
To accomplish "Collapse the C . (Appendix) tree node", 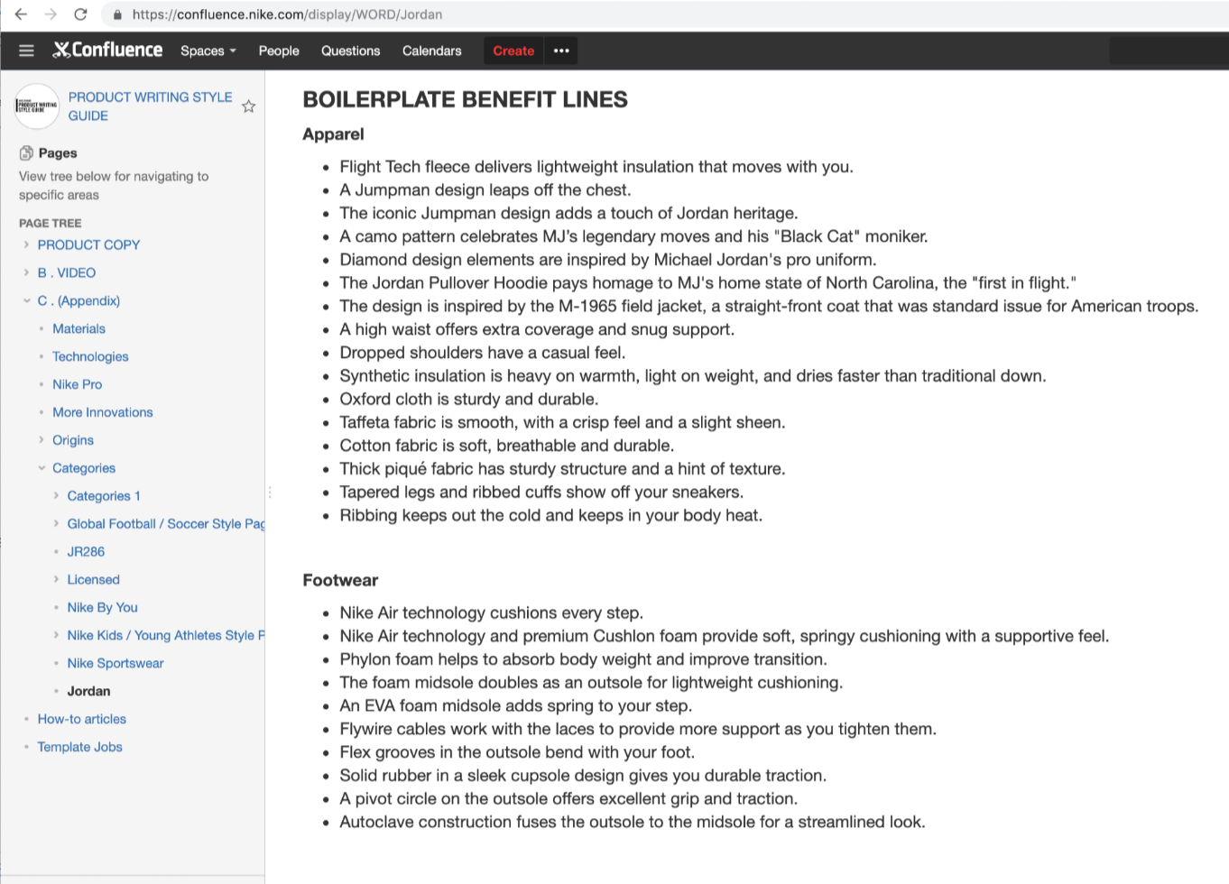I will 26,300.
